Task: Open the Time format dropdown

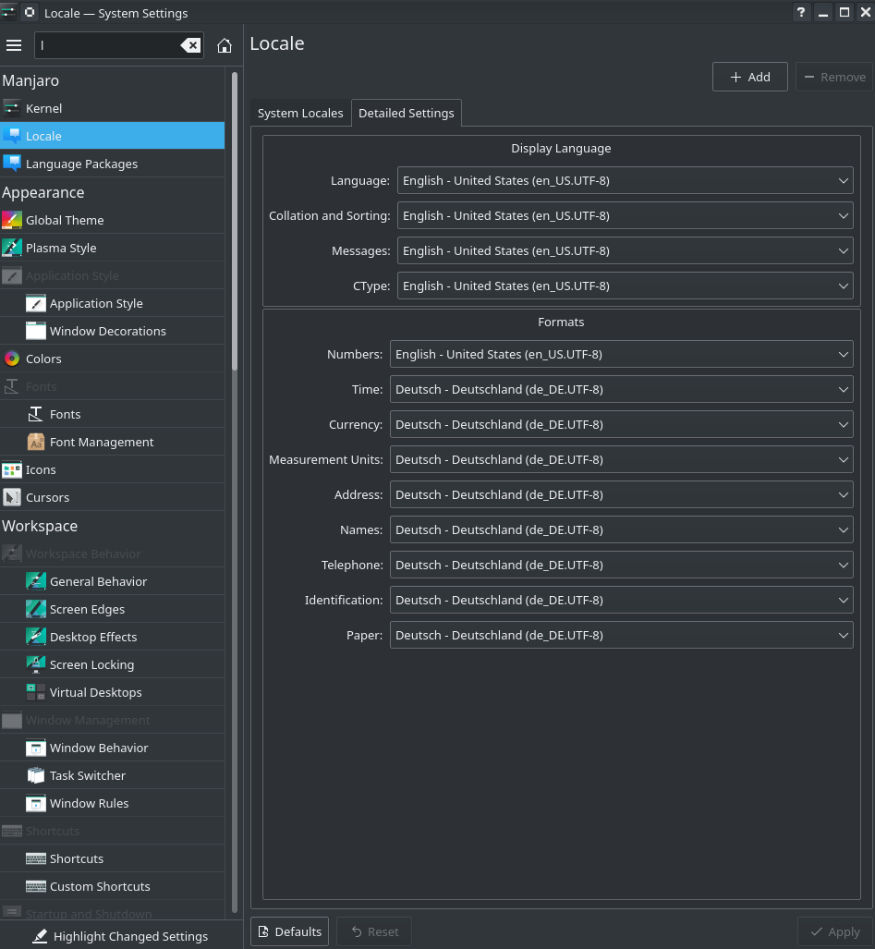Action: click(x=621, y=390)
